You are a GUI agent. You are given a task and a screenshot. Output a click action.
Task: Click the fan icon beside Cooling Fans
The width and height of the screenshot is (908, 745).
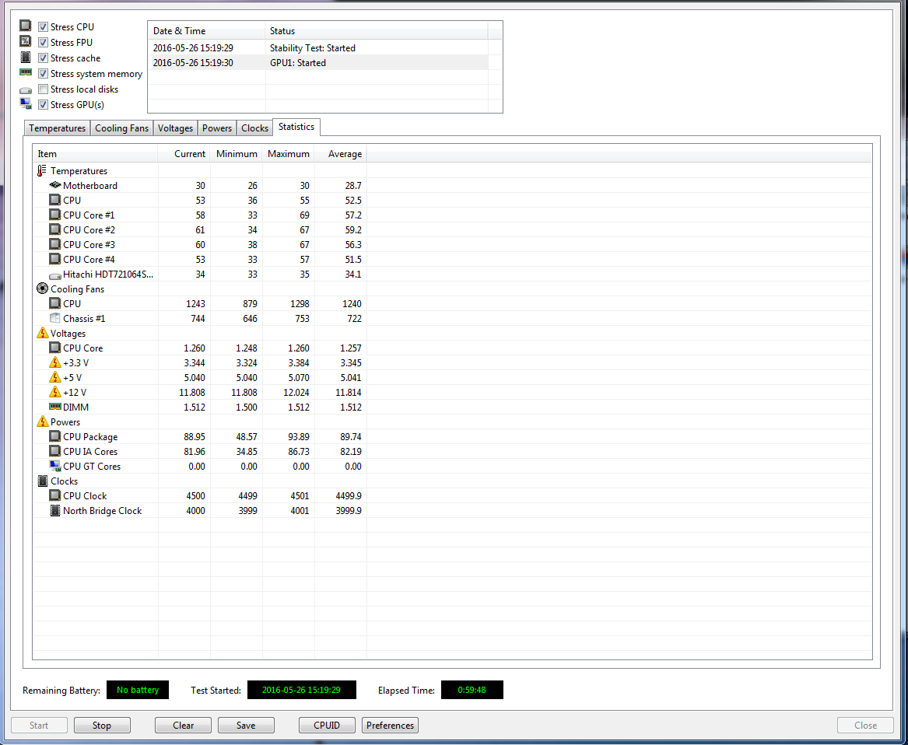pyautogui.click(x=42, y=289)
